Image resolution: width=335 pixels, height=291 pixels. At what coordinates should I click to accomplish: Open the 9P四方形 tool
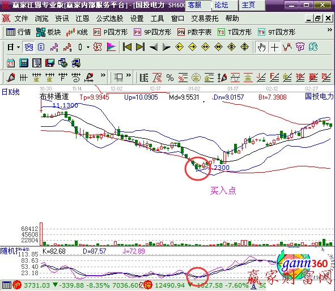click(152, 32)
